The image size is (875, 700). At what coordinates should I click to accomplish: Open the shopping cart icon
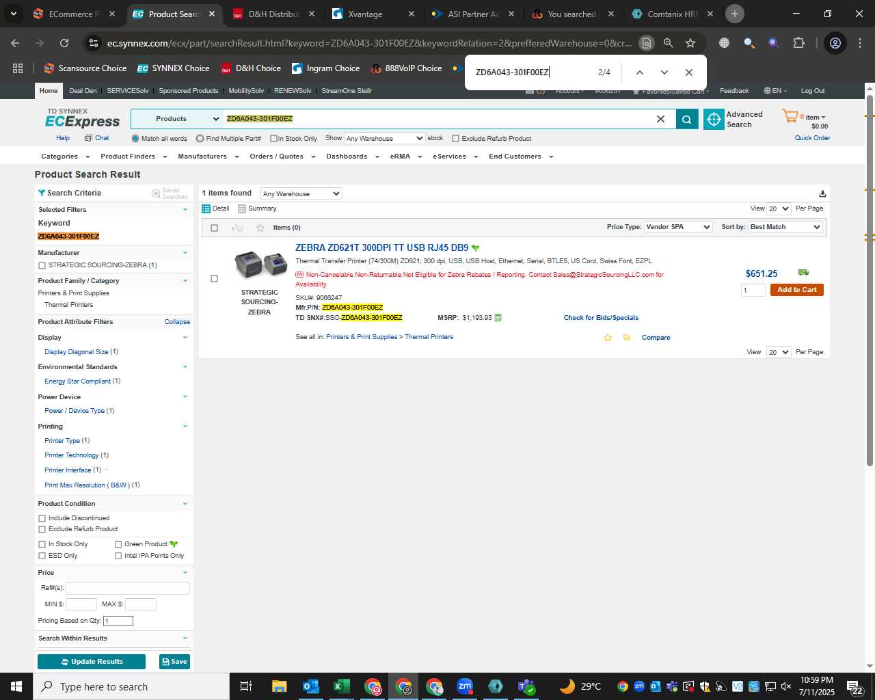click(x=790, y=117)
